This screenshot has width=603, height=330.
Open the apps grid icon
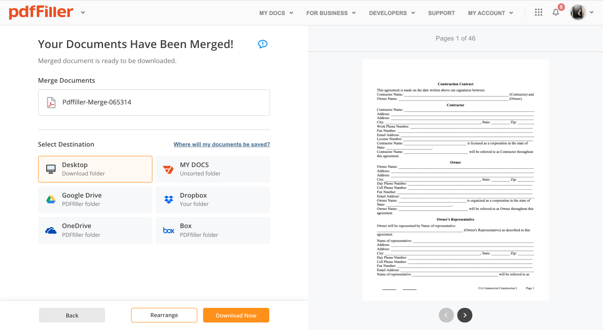tap(539, 13)
